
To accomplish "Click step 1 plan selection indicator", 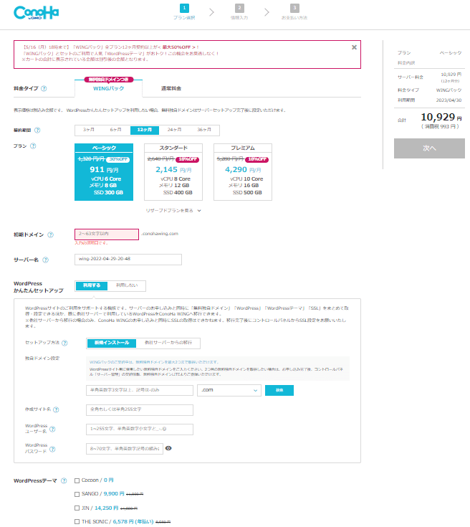I will [x=184, y=11].
